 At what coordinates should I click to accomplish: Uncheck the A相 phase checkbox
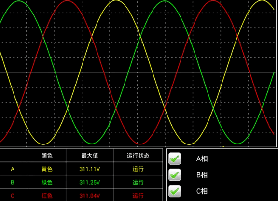coord(175,158)
